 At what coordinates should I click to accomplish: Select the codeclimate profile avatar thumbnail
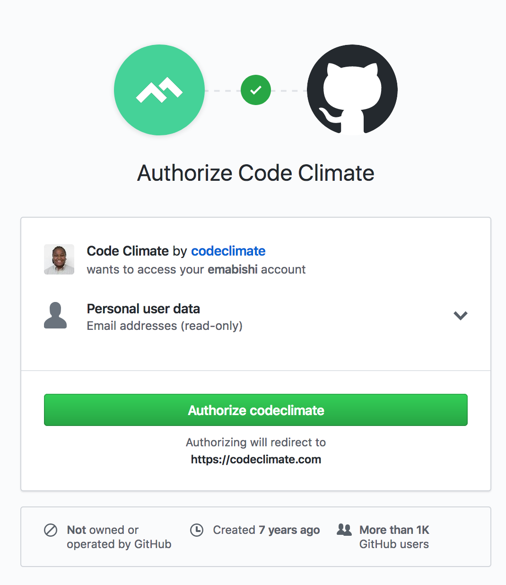point(59,259)
